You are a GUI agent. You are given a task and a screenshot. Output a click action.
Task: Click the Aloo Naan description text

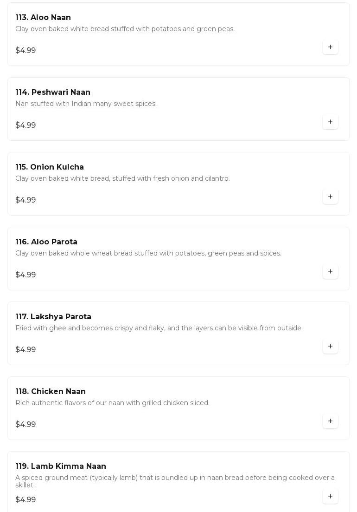tap(125, 29)
